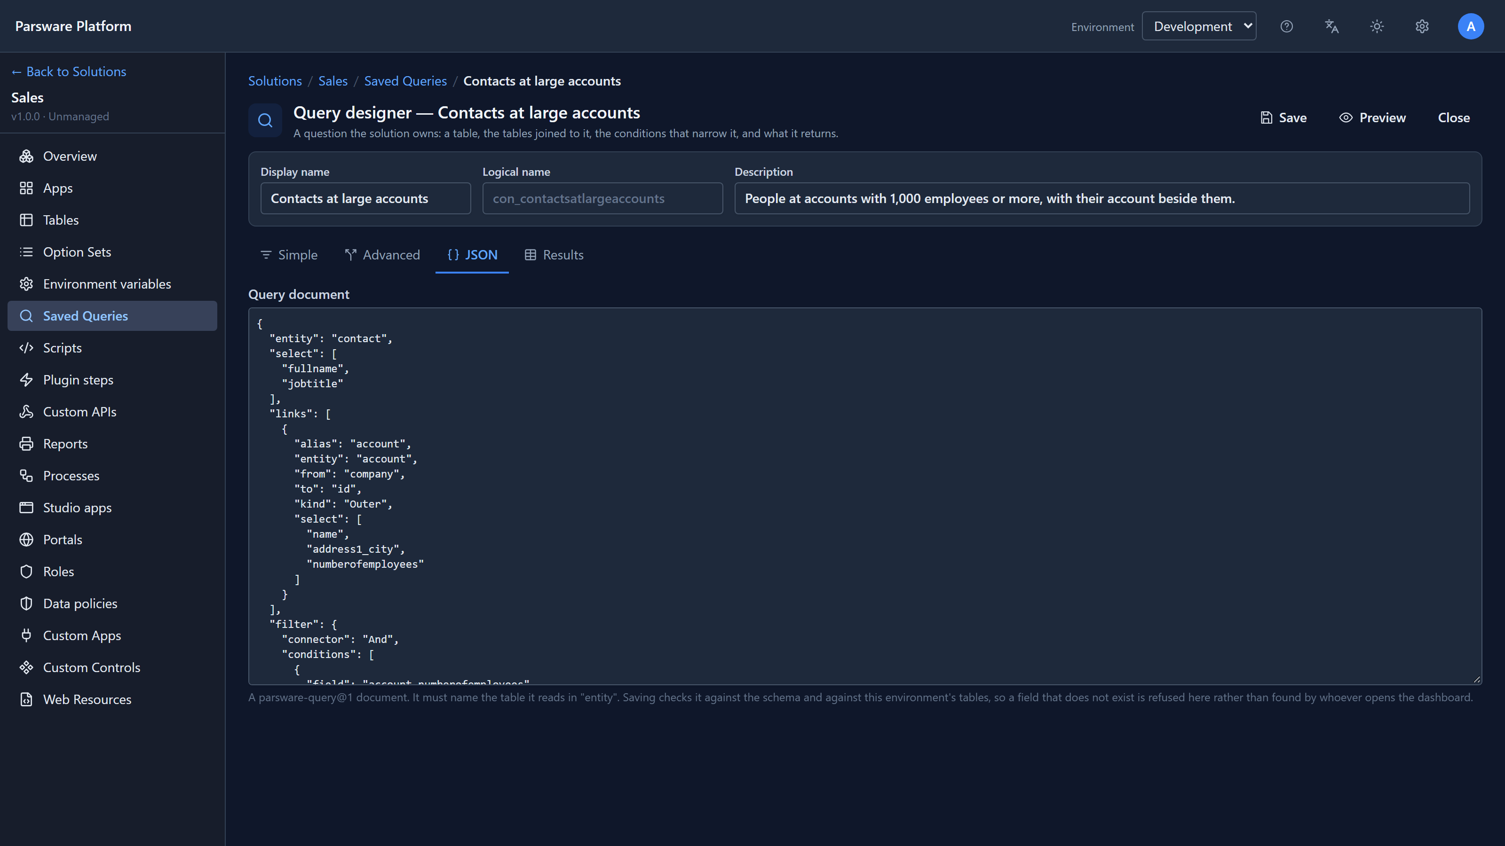Screen dimensions: 1505x846
Task: Grab the query editor resize handle
Action: tap(1476, 679)
